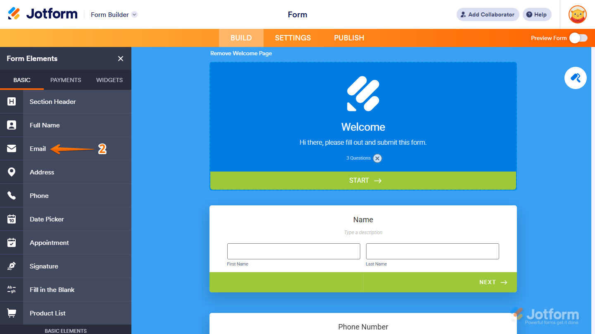
Task: Open the Form Designer paint roller
Action: 575,78
